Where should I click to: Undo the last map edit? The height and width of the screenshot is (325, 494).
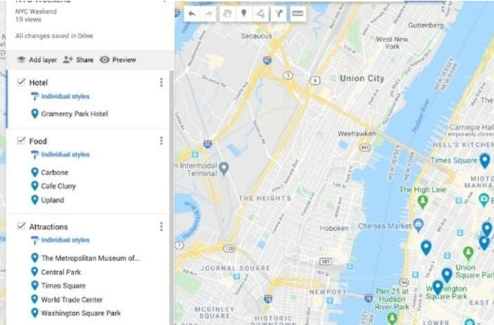click(x=192, y=14)
